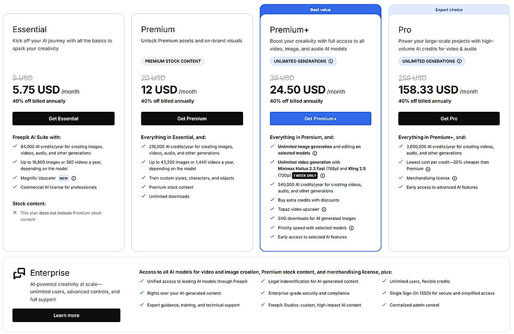The height and width of the screenshot is (334, 514).
Task: Open Learn more for Enterprise plan
Action: pos(66,315)
